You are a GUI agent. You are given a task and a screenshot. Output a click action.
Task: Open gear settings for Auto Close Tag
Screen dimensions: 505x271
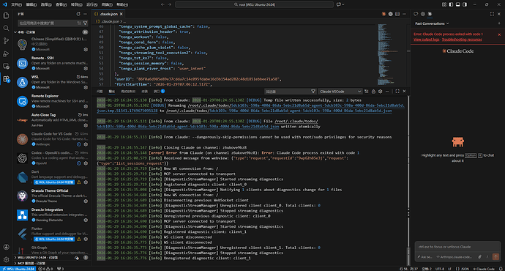[x=86, y=125]
